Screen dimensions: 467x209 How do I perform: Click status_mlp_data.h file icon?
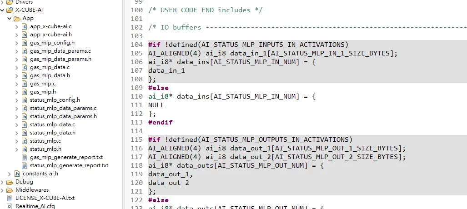click(25, 133)
